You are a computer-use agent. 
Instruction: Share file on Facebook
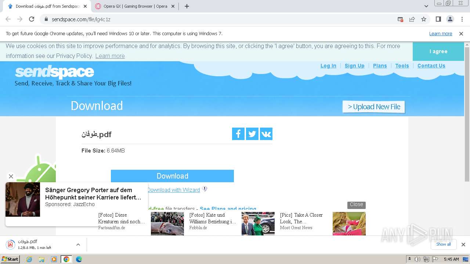coord(238,134)
